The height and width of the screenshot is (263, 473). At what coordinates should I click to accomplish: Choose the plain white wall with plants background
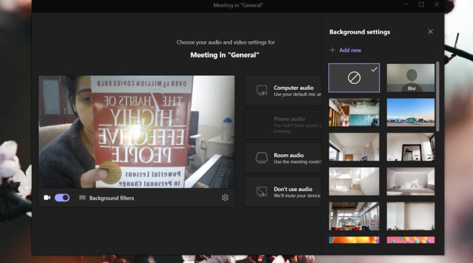click(411, 216)
